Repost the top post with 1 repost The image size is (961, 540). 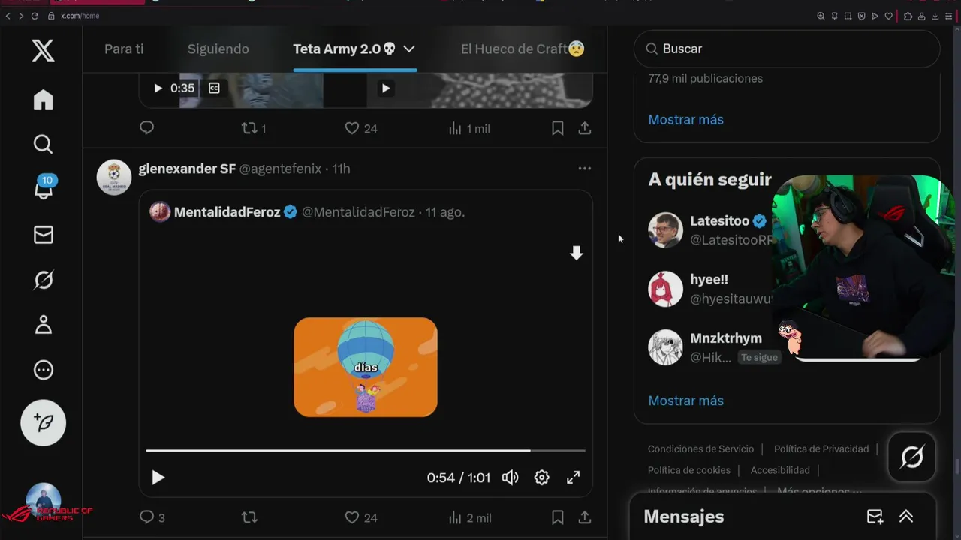tap(254, 128)
